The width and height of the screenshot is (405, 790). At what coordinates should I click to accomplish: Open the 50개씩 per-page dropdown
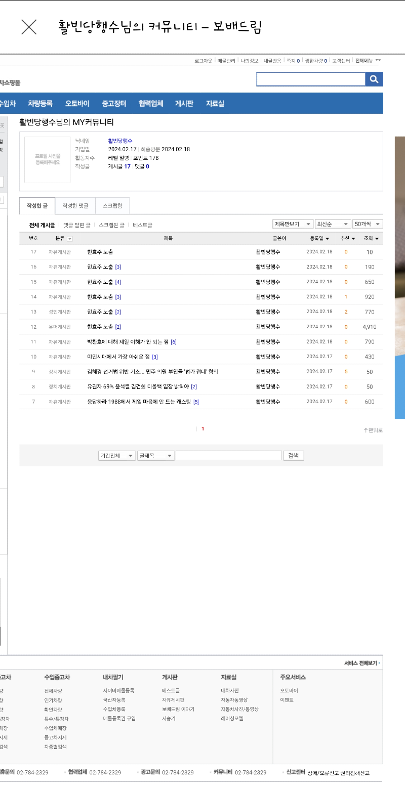pos(368,224)
